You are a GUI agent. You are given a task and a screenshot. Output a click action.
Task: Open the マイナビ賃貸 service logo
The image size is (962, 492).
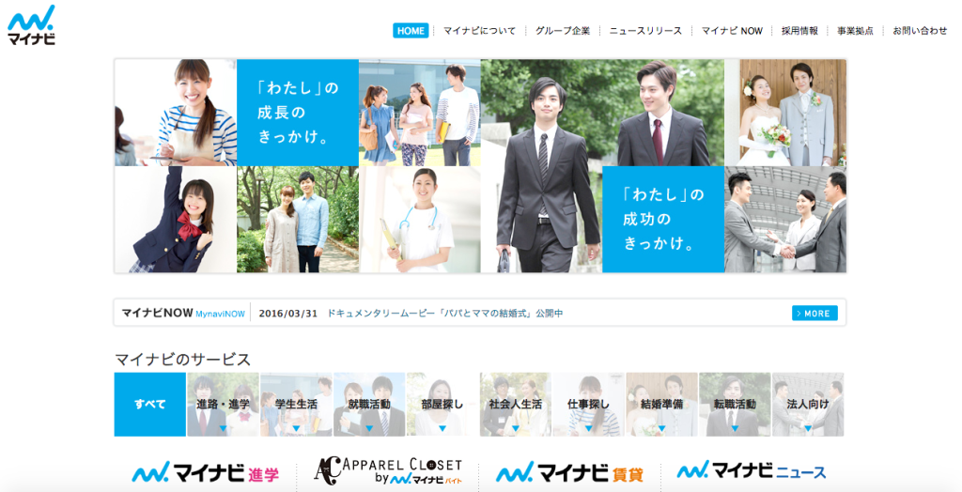point(569,472)
